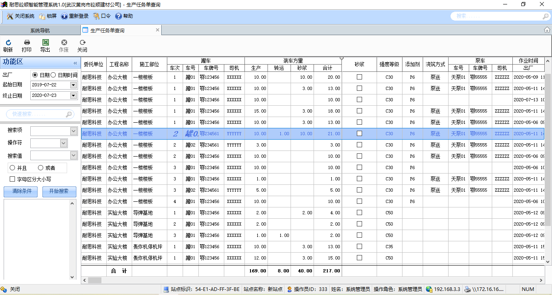Image resolution: width=552 pixels, height=295 pixels.
Task: Click the 导出 Excel export icon
Action: (x=45, y=43)
